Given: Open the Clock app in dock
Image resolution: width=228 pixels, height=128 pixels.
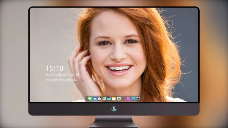Looking at the screenshot, I should (99, 99).
